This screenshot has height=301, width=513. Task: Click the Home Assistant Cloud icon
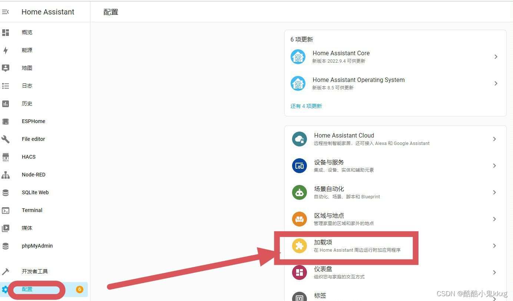[x=299, y=139]
